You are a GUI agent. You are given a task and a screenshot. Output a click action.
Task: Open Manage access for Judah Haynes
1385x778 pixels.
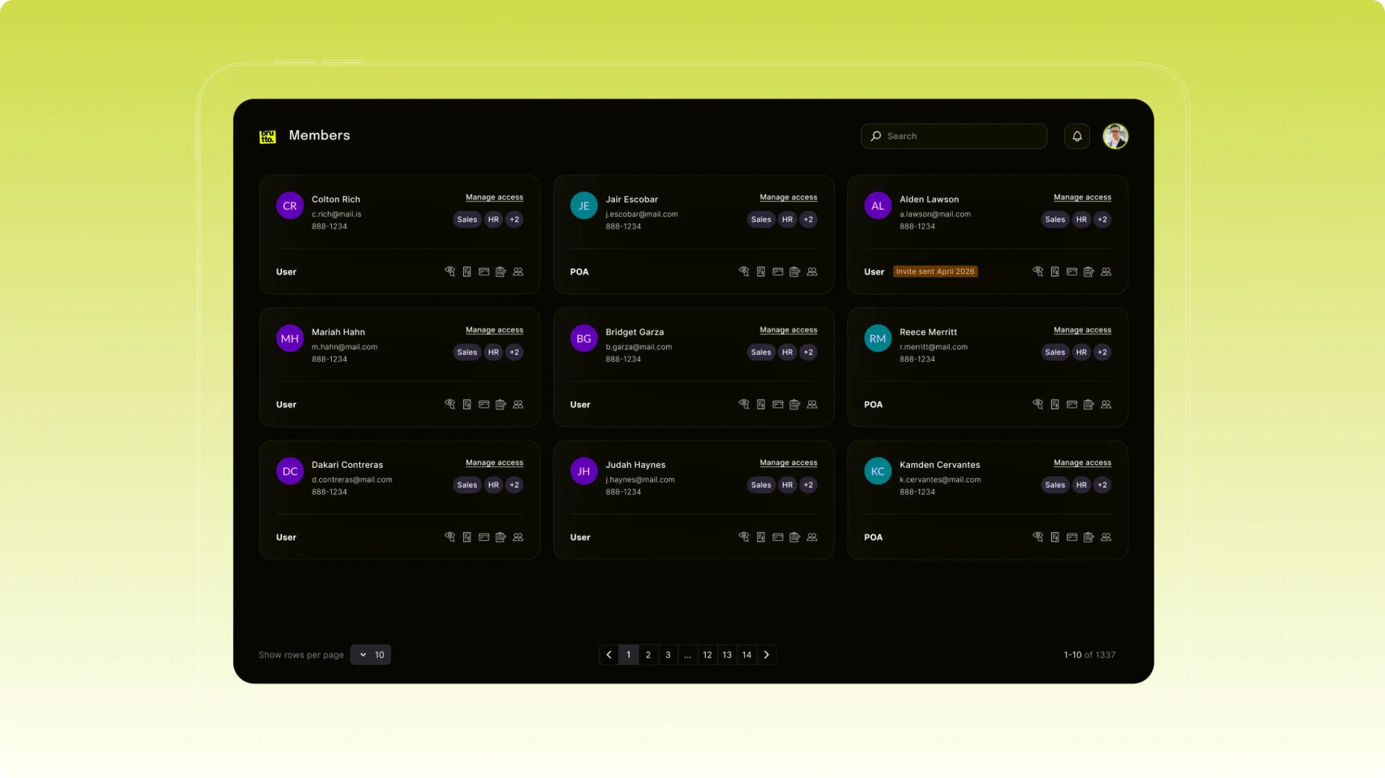[788, 463]
